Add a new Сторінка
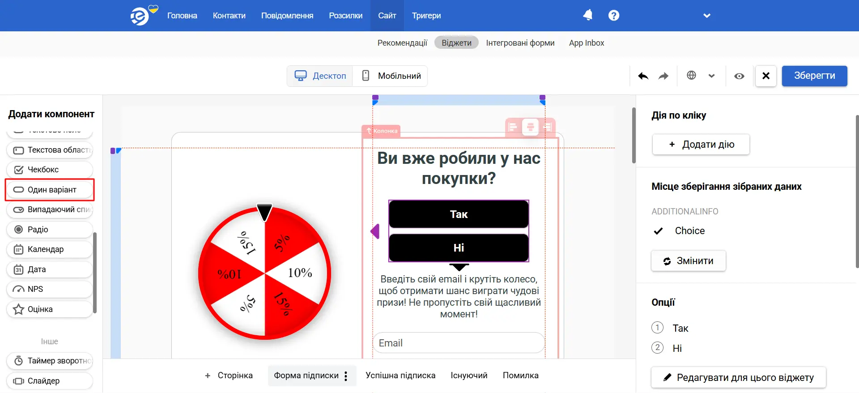 point(229,376)
